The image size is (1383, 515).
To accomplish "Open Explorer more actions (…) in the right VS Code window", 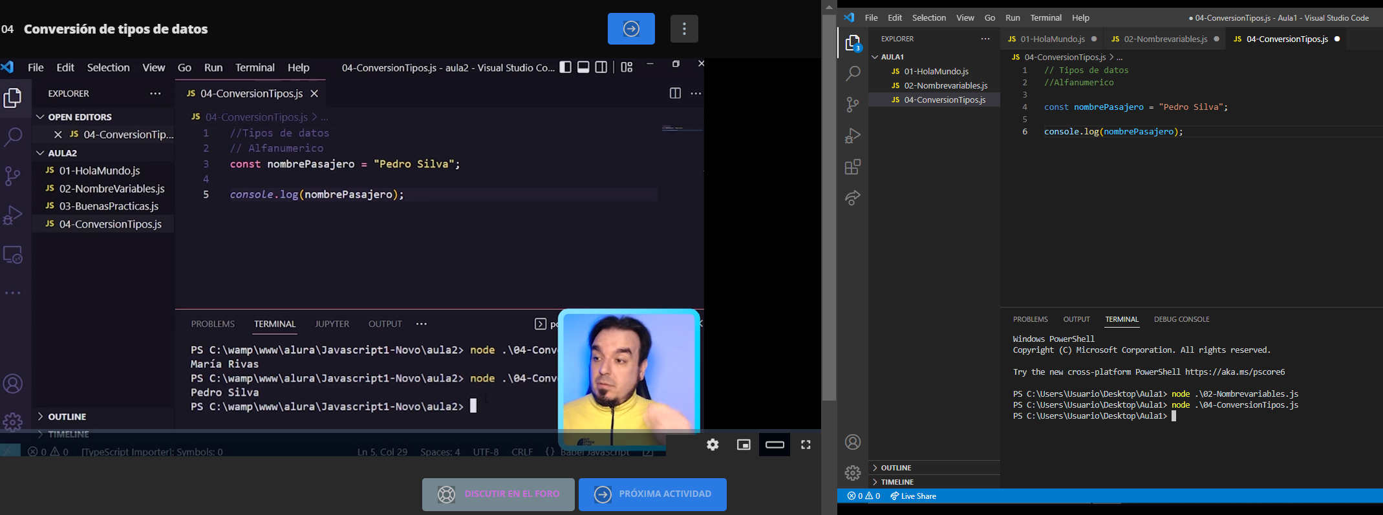I will [x=985, y=39].
